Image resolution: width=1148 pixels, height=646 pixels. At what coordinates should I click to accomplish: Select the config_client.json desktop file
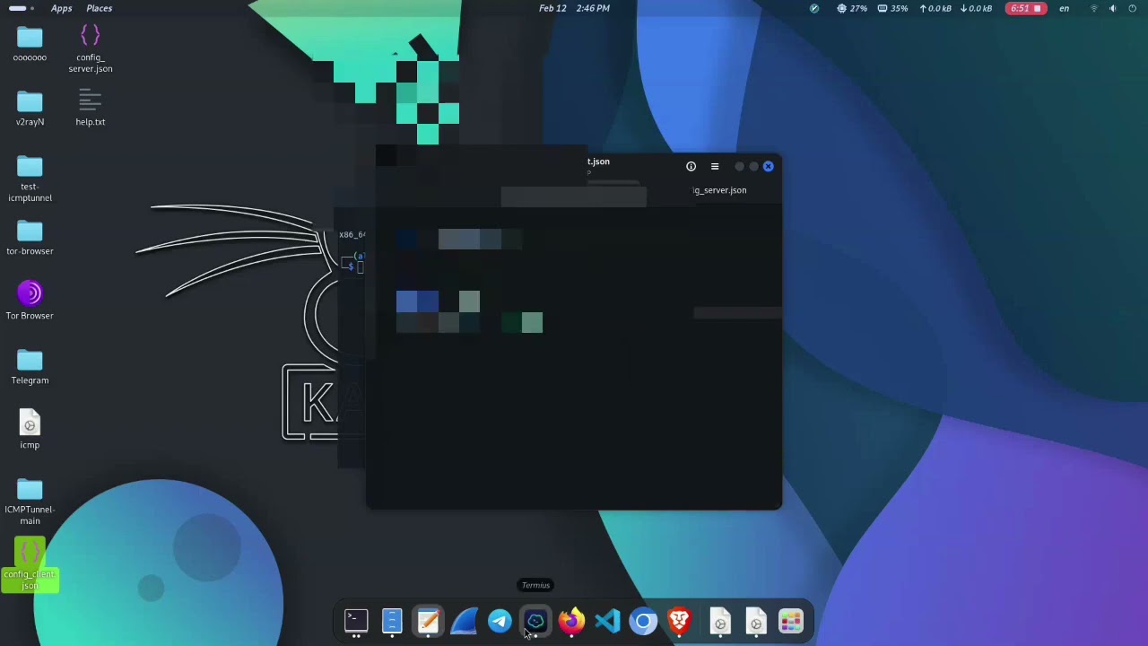click(x=30, y=565)
